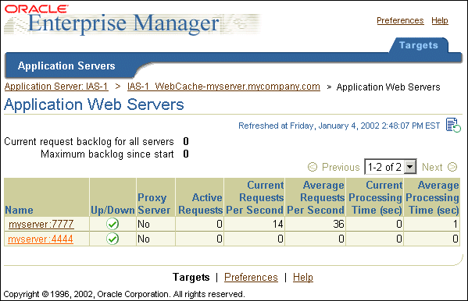
Task: Click the 'Current request backlog for all servers' label
Action: click(x=89, y=141)
